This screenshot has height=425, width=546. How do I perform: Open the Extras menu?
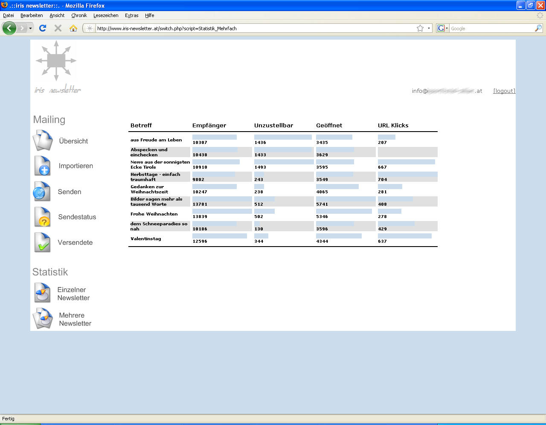point(131,15)
